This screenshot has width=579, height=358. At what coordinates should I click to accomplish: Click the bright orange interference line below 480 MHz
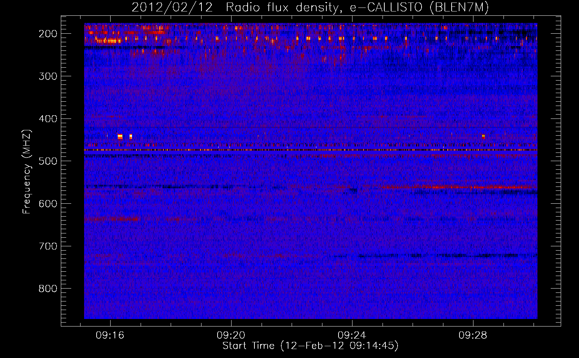coord(311,150)
